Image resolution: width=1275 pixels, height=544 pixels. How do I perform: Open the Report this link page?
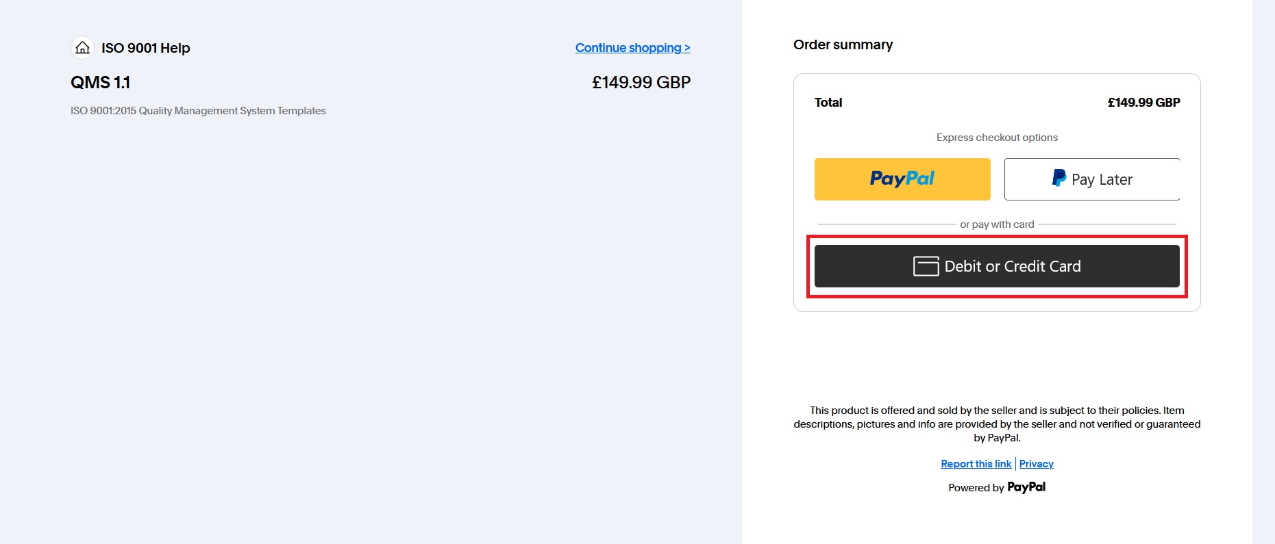tap(976, 464)
